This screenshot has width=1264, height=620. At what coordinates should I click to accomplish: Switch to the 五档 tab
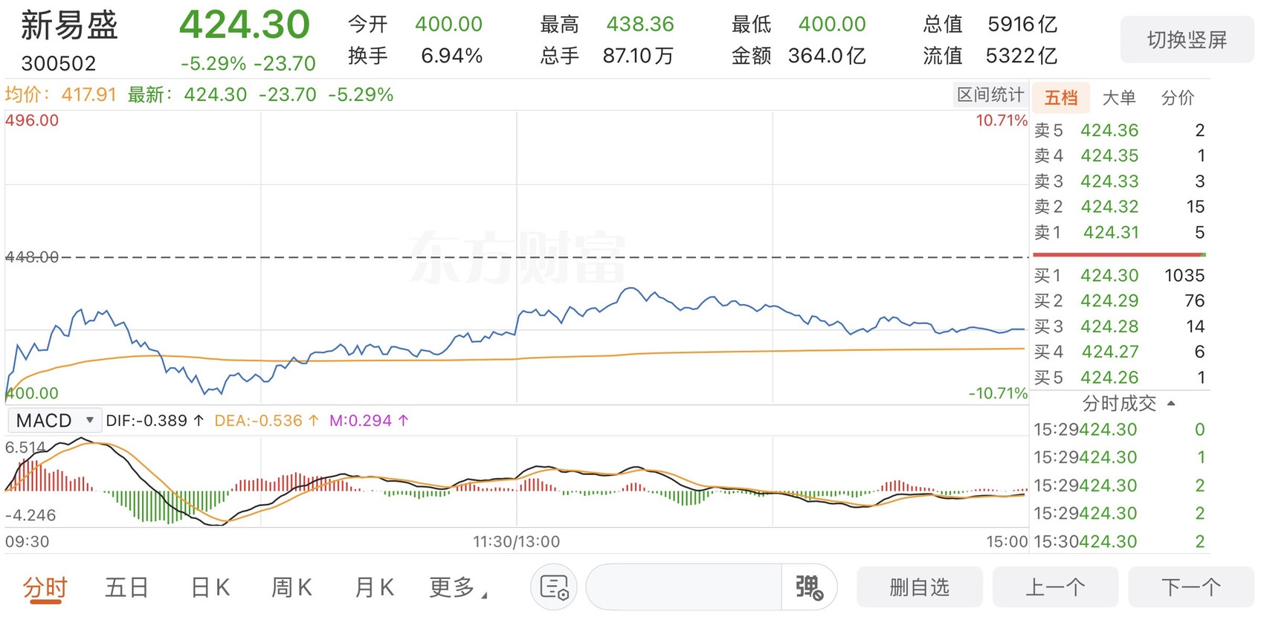tap(1061, 97)
